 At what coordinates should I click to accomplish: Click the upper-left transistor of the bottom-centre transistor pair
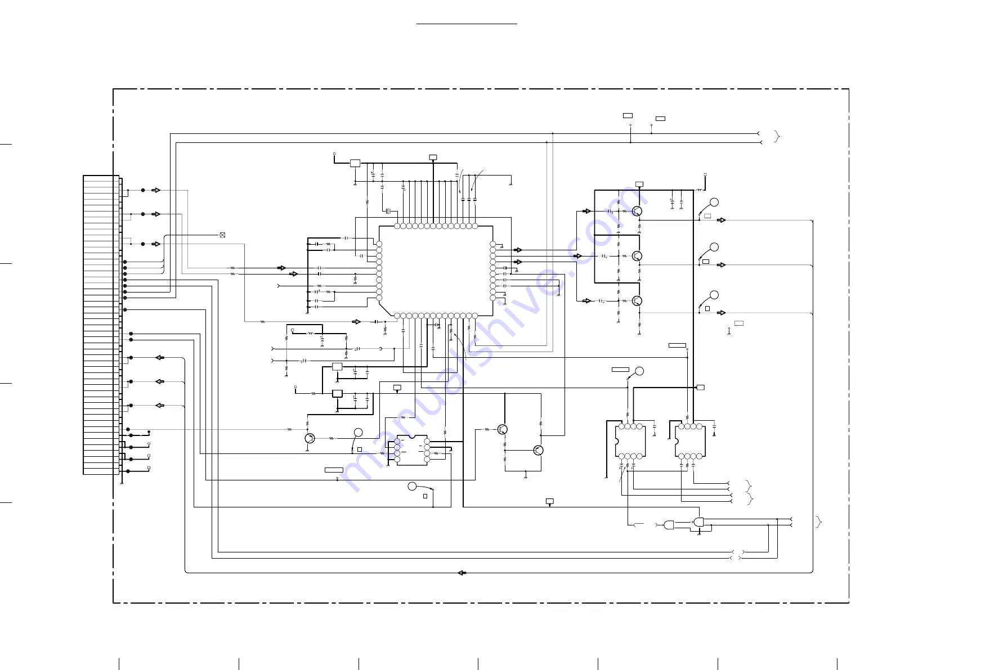pos(503,430)
